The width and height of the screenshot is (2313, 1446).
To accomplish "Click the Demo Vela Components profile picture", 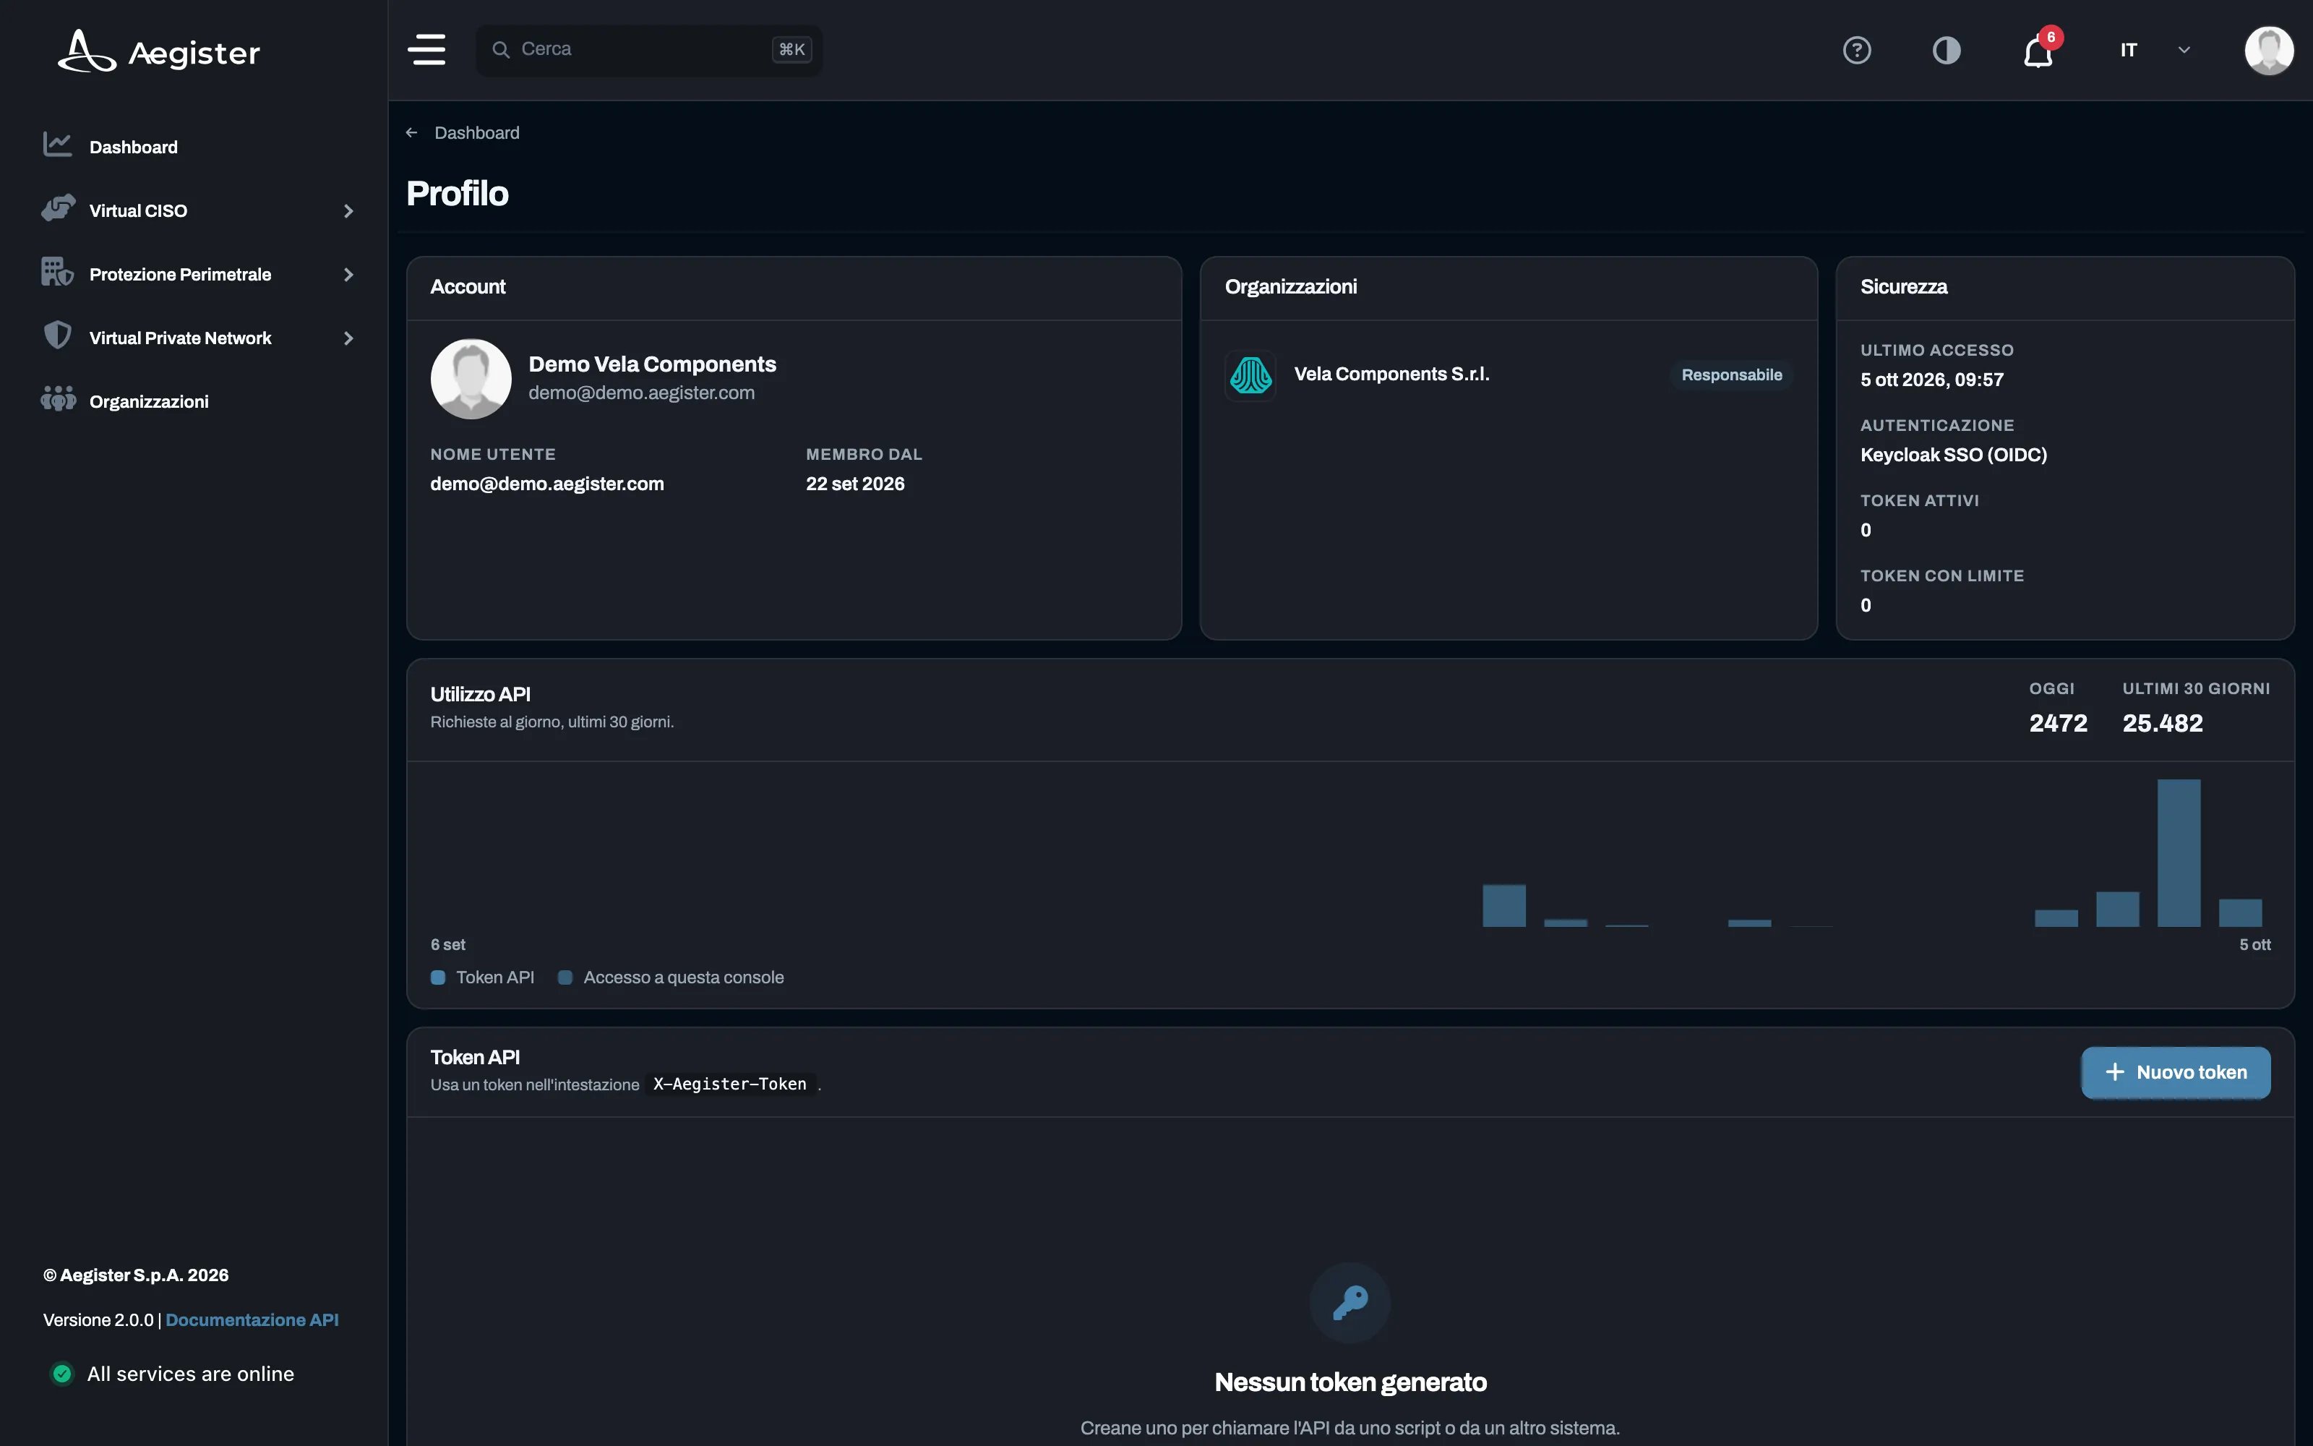I will [471, 379].
